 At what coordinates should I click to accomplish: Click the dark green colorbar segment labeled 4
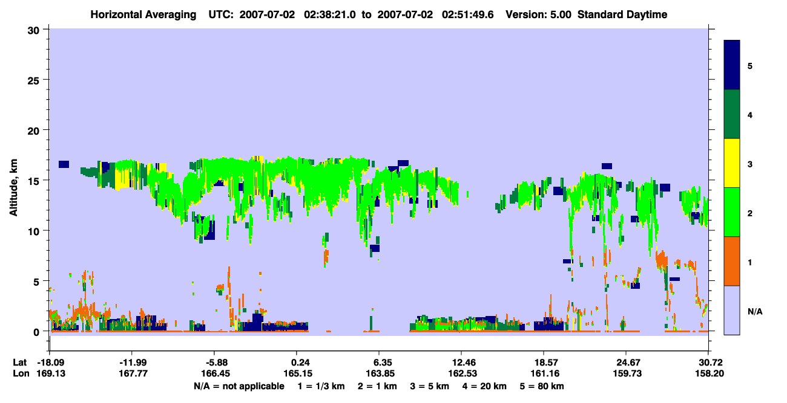(x=732, y=114)
